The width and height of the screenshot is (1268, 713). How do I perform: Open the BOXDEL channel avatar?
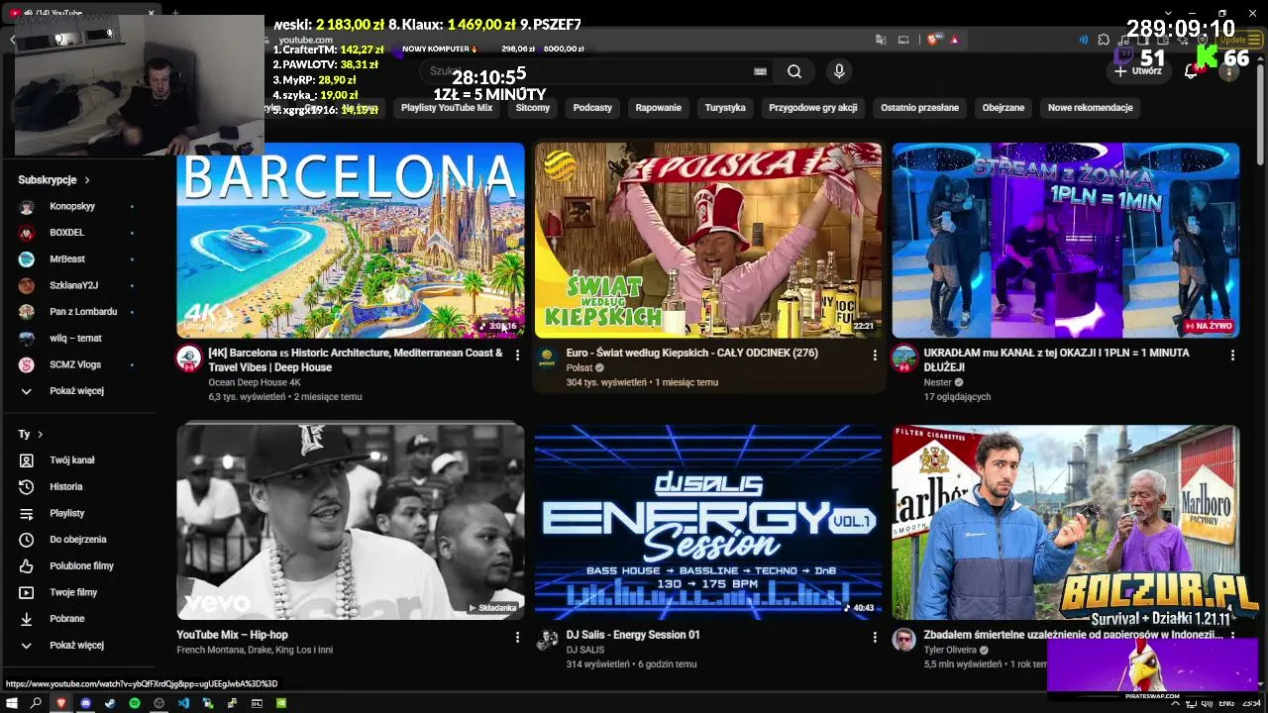(x=27, y=233)
